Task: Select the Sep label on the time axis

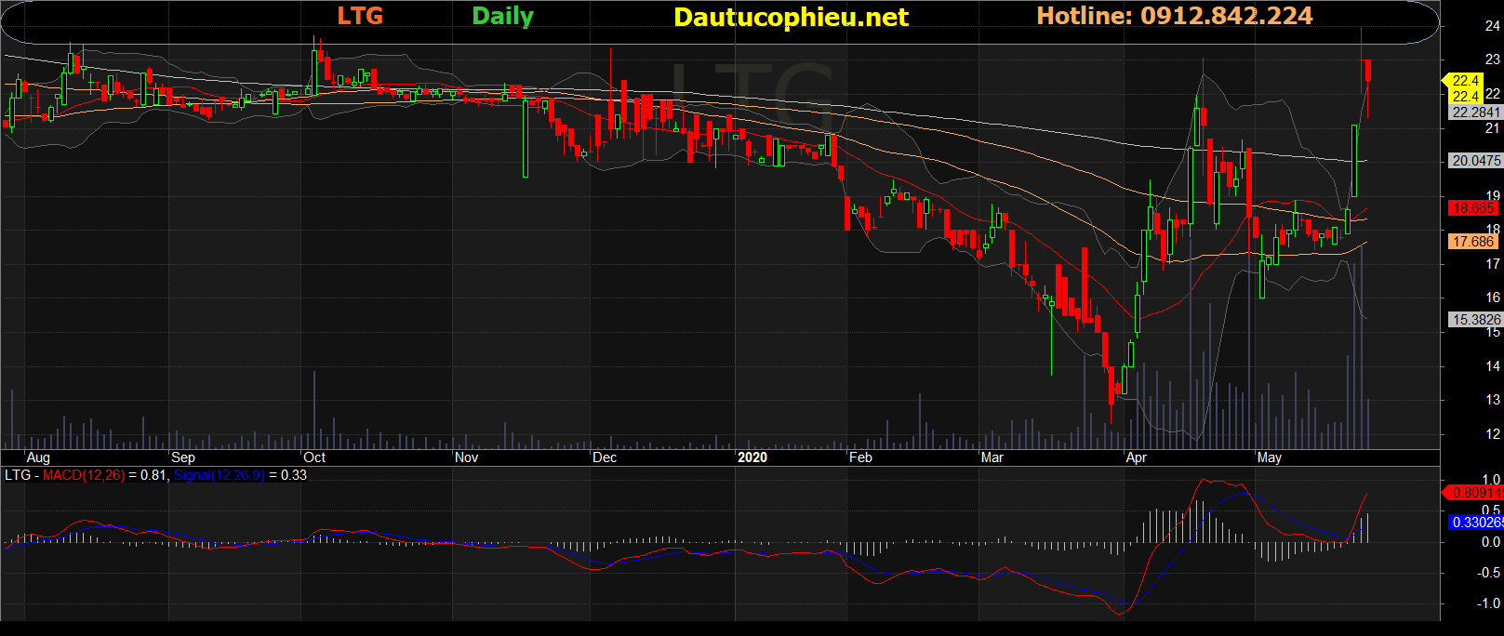Action: 183,457
